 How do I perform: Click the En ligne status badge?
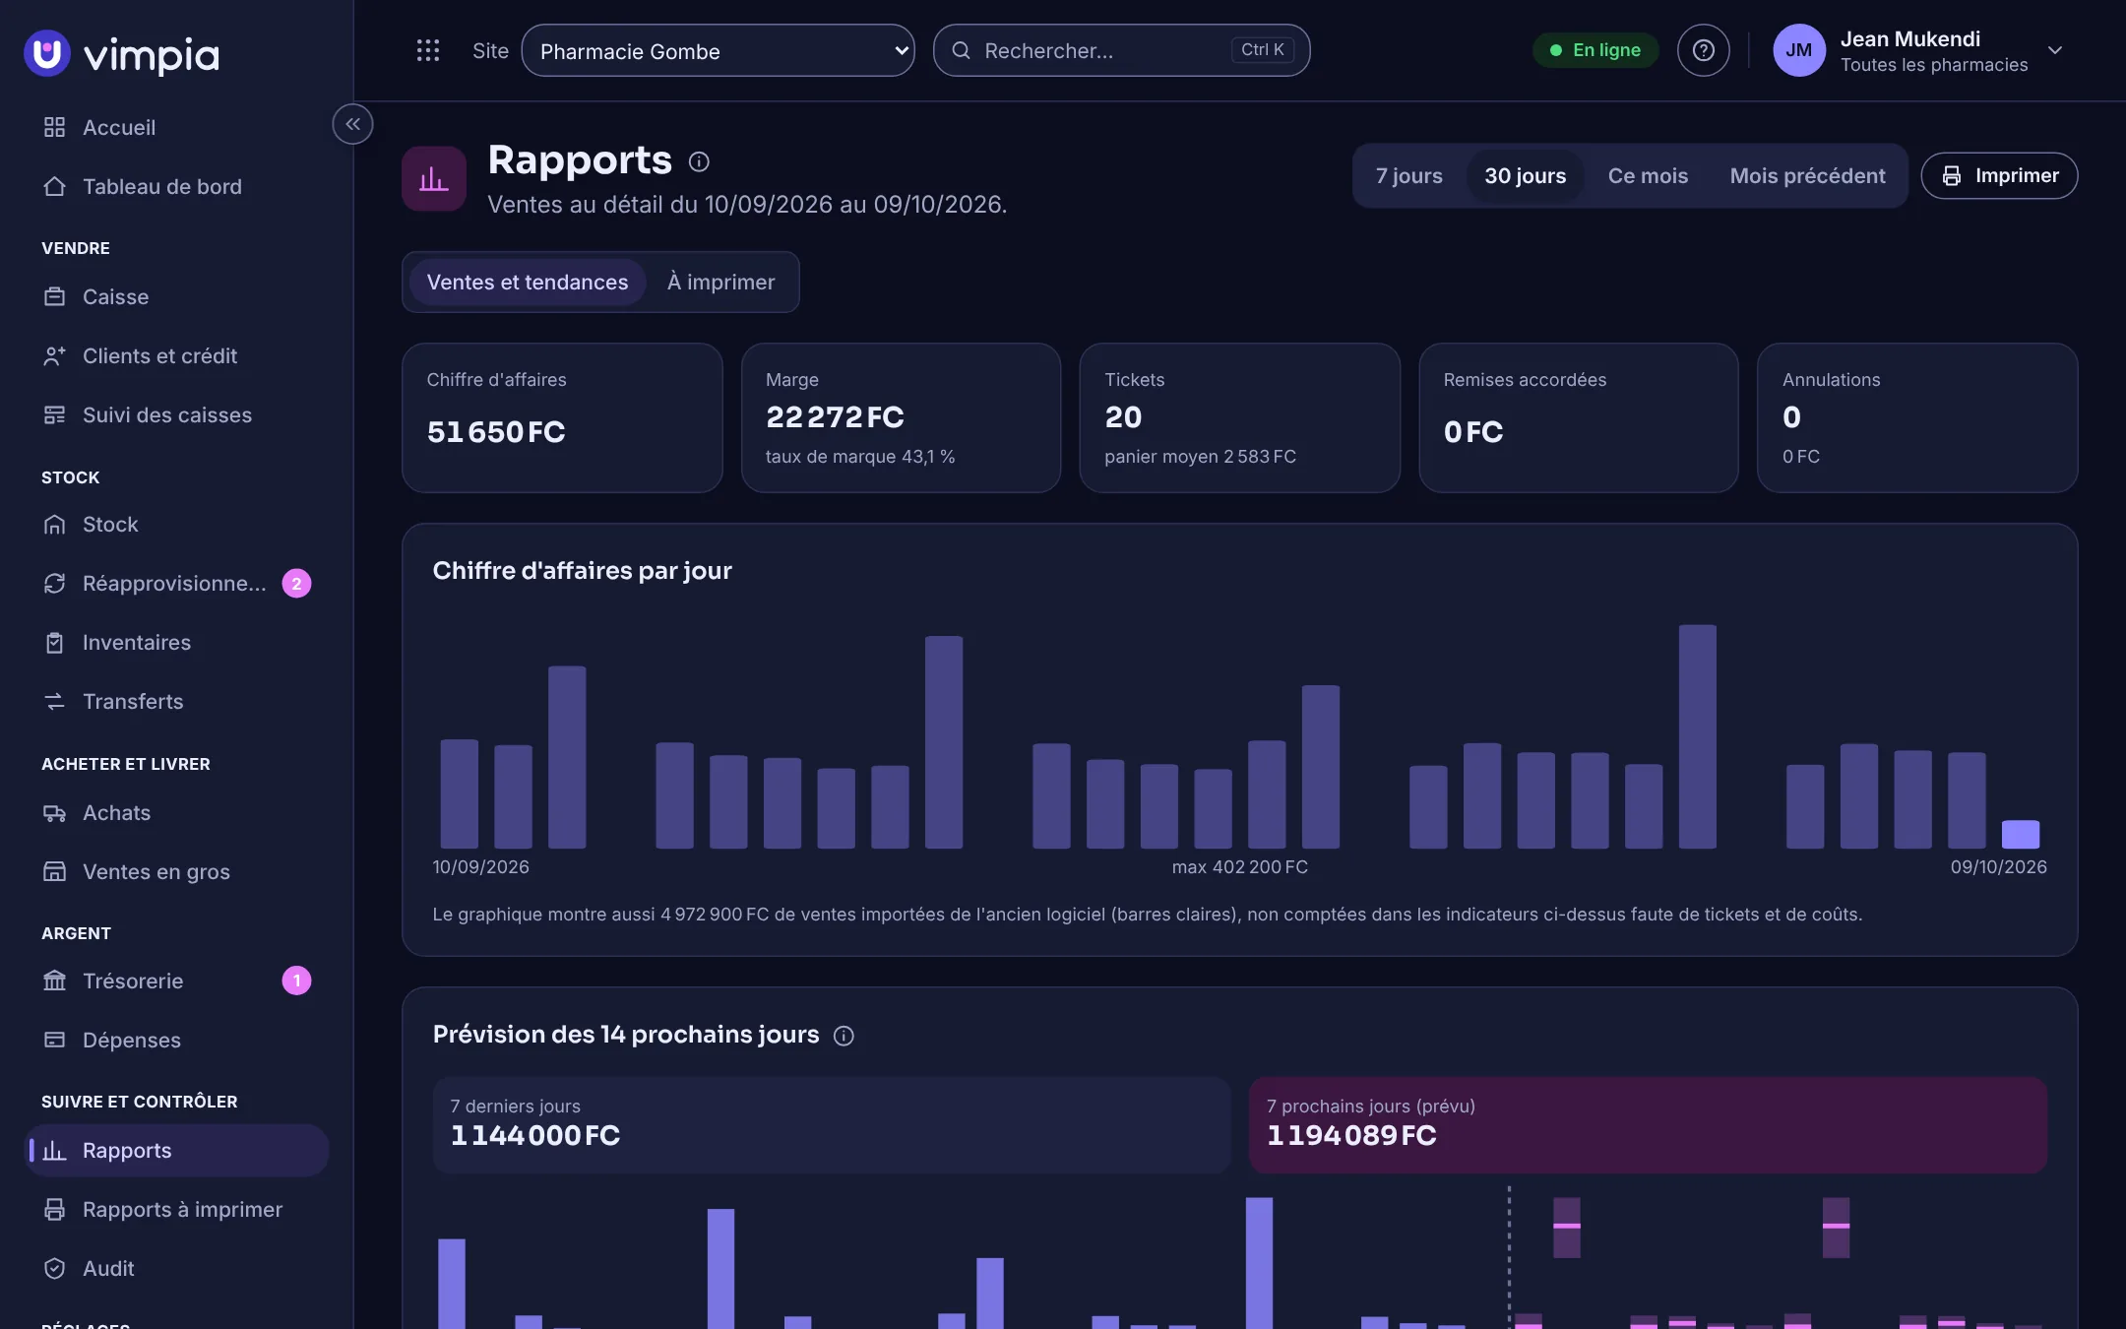1595,50
